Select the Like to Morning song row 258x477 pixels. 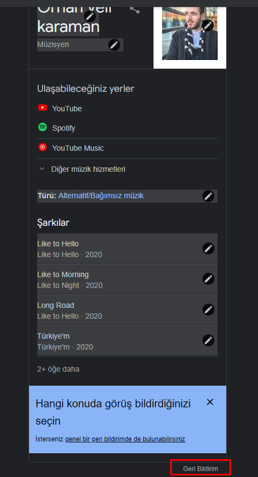click(x=127, y=280)
